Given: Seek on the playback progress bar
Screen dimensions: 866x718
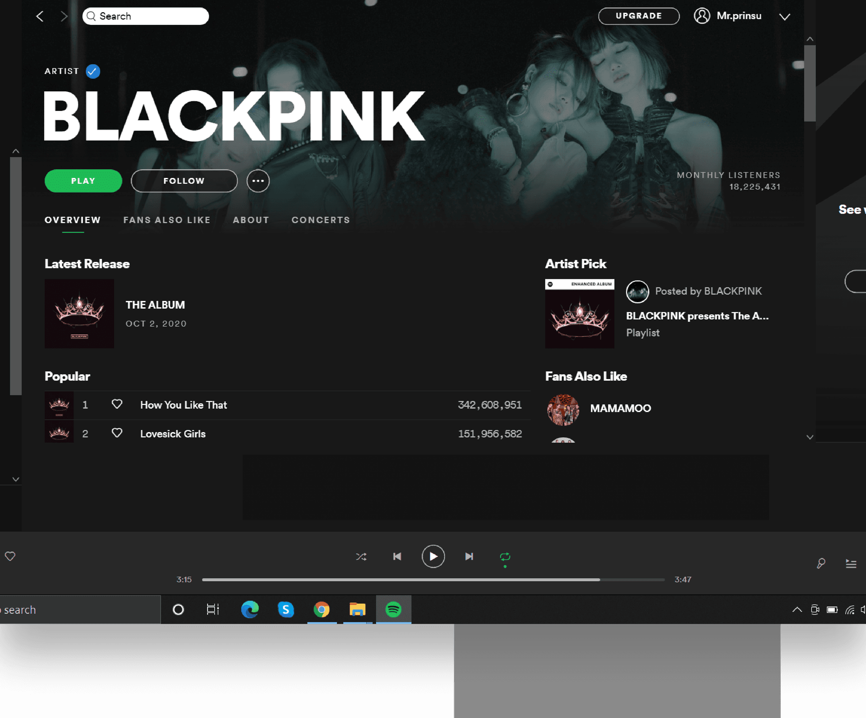Looking at the screenshot, I should point(433,580).
